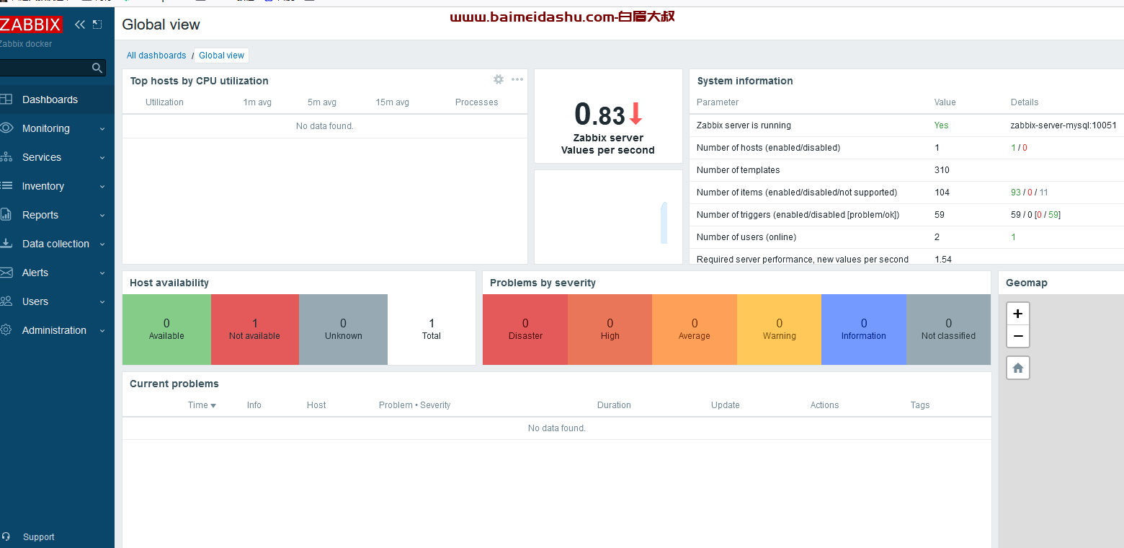Click the Information severity block
The image size is (1124, 548).
pos(864,330)
